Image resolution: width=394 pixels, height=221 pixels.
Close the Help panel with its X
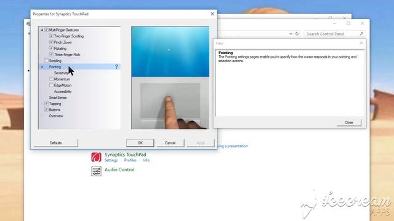[361, 43]
